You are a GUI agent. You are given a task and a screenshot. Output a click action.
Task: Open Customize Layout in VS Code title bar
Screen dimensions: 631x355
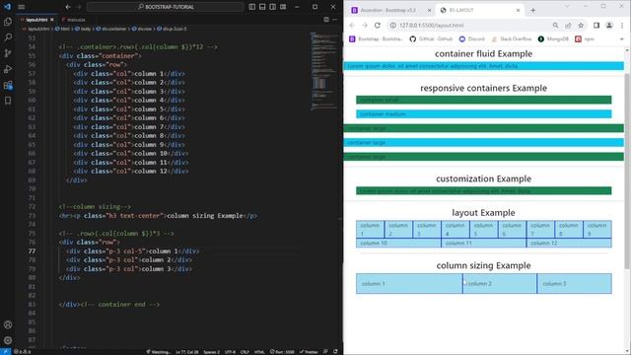(x=283, y=7)
